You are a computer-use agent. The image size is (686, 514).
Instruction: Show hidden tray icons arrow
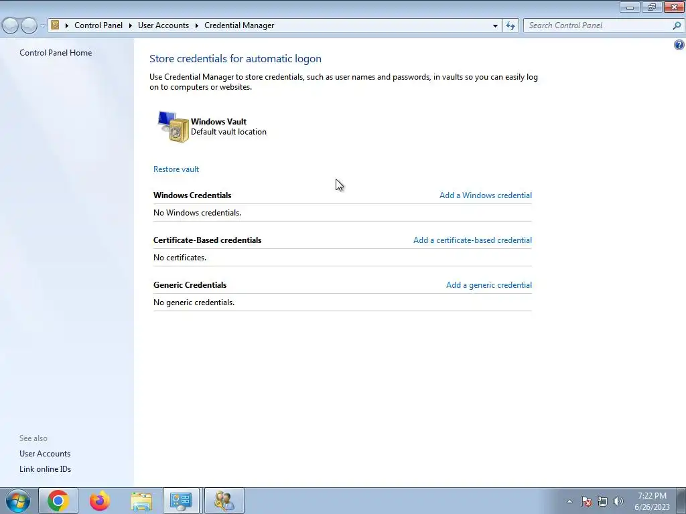569,501
